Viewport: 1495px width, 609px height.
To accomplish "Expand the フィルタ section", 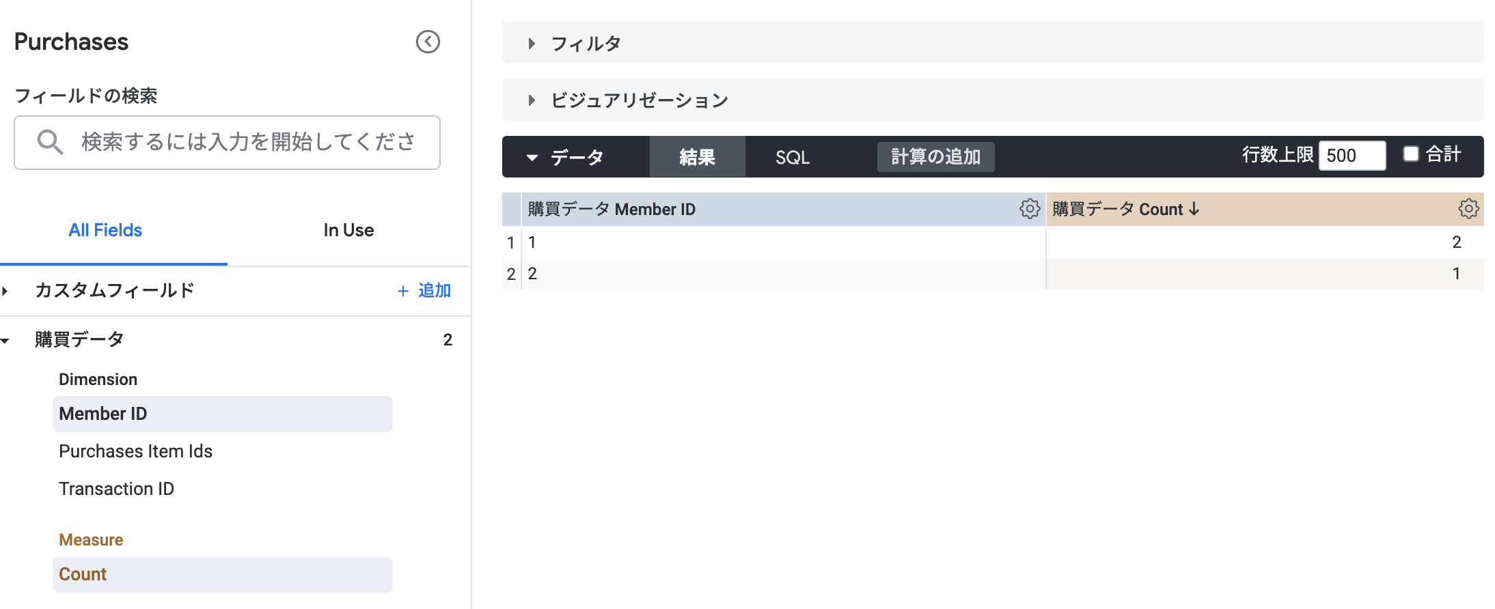I will coord(532,44).
